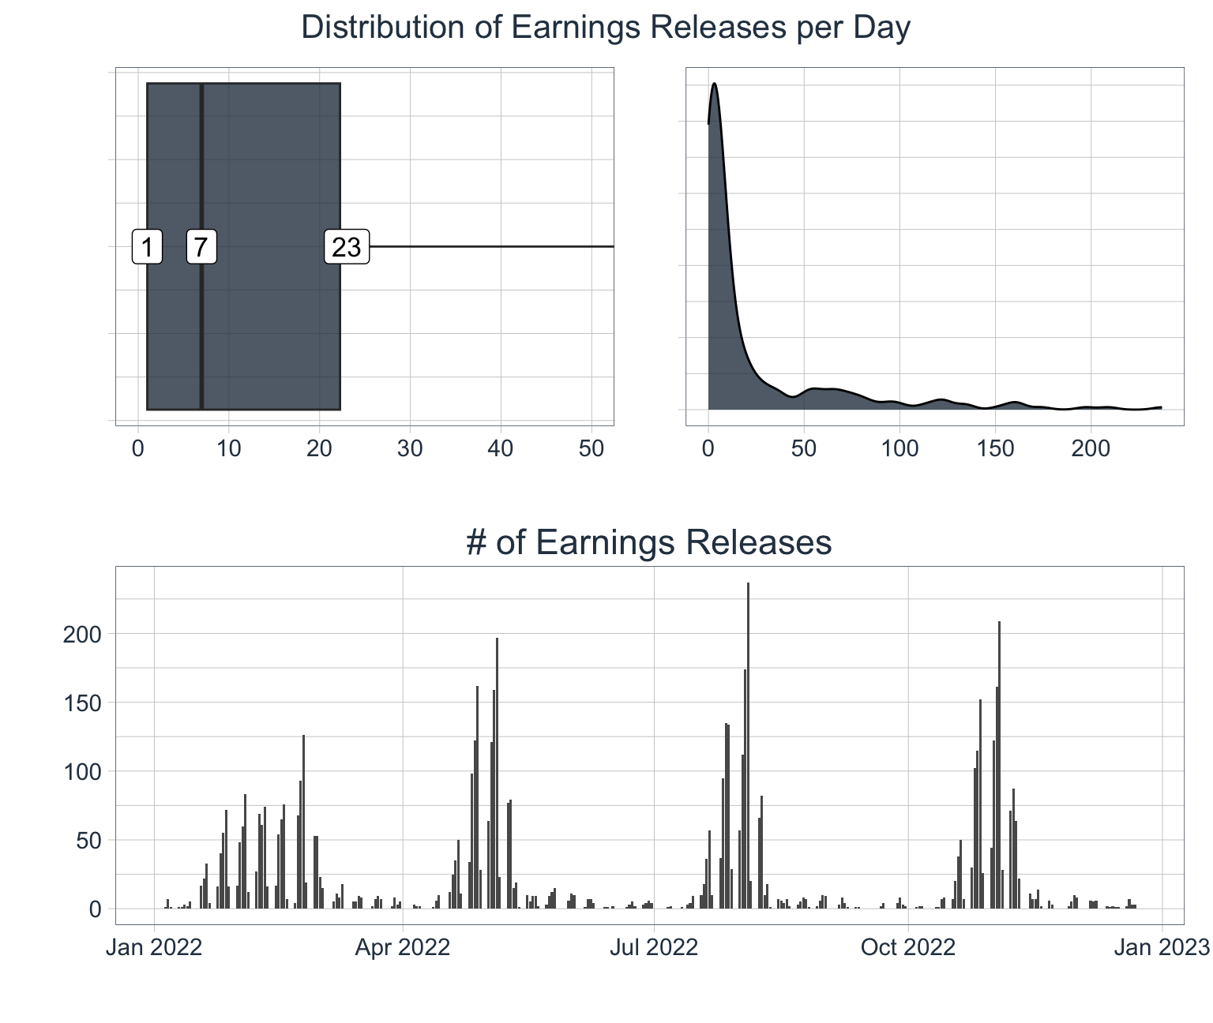Click the "# of Earnings Releases" chart title

point(648,542)
